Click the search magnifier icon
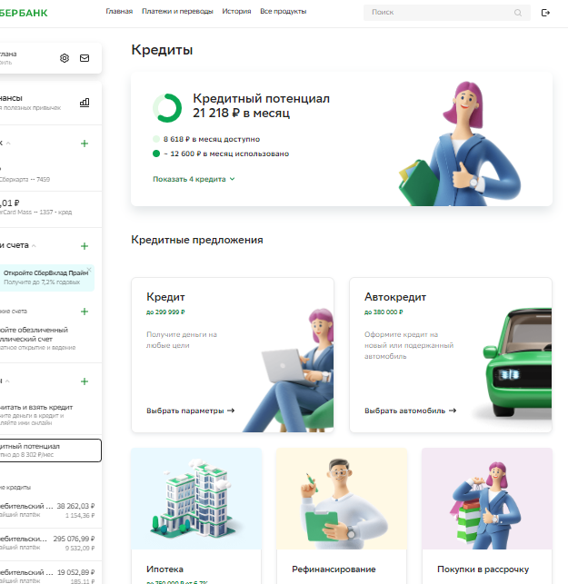 click(518, 13)
